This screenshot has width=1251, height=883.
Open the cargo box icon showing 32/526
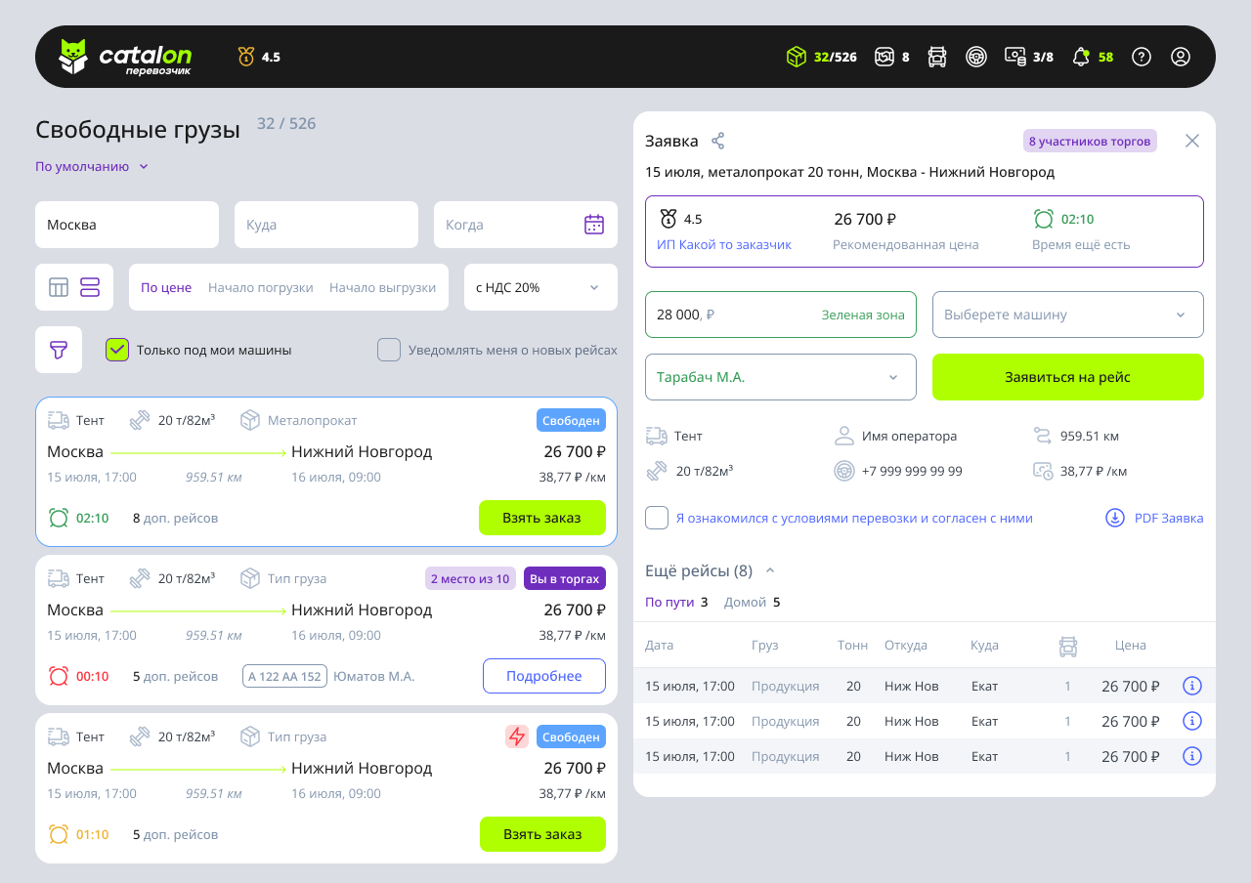797,57
